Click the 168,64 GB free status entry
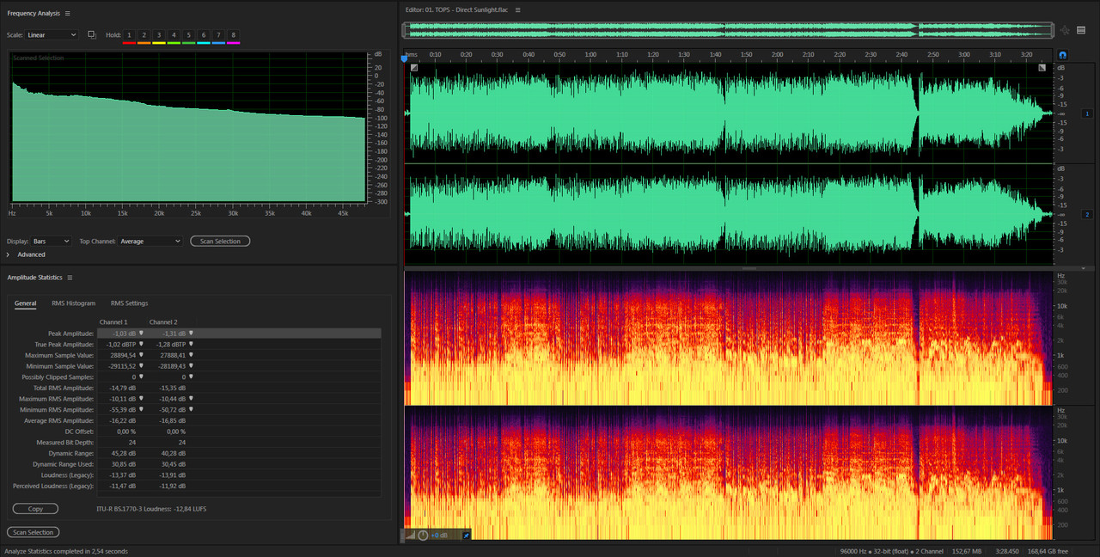 pyautogui.click(x=1049, y=551)
